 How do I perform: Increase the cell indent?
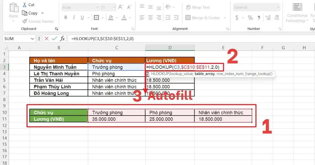(176, 18)
